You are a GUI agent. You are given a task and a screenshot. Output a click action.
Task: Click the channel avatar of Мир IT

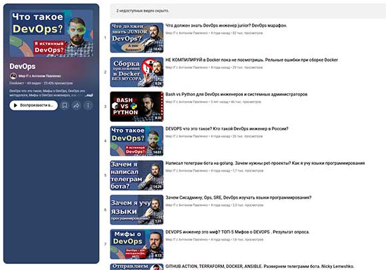(x=13, y=76)
